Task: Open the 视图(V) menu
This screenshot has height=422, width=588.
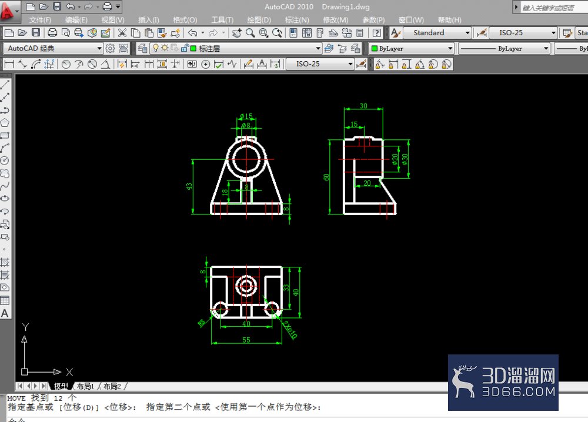Action: coord(112,20)
